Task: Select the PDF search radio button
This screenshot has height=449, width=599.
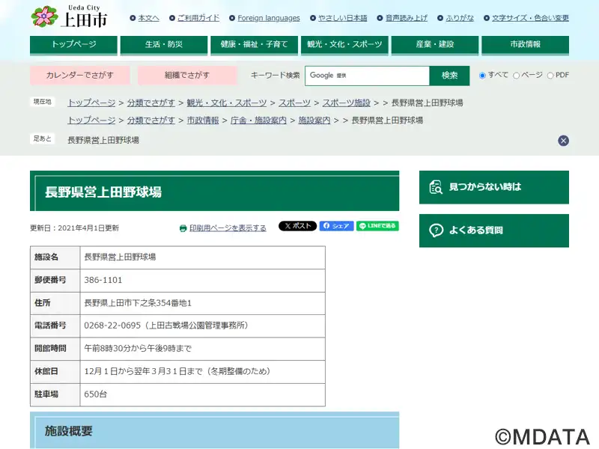Action: pos(550,76)
